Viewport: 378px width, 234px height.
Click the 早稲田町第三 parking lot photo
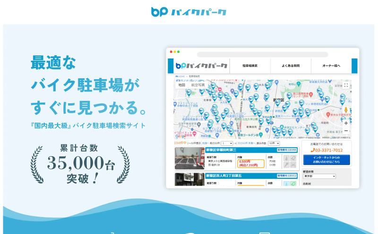coord(189,159)
